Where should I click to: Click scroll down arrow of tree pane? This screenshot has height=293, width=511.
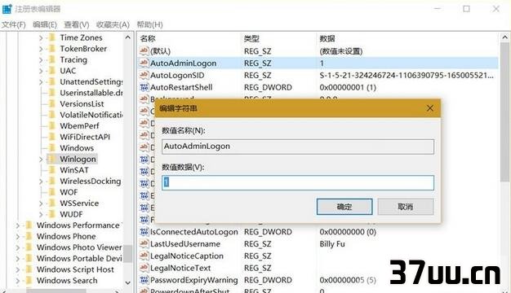click(128, 283)
